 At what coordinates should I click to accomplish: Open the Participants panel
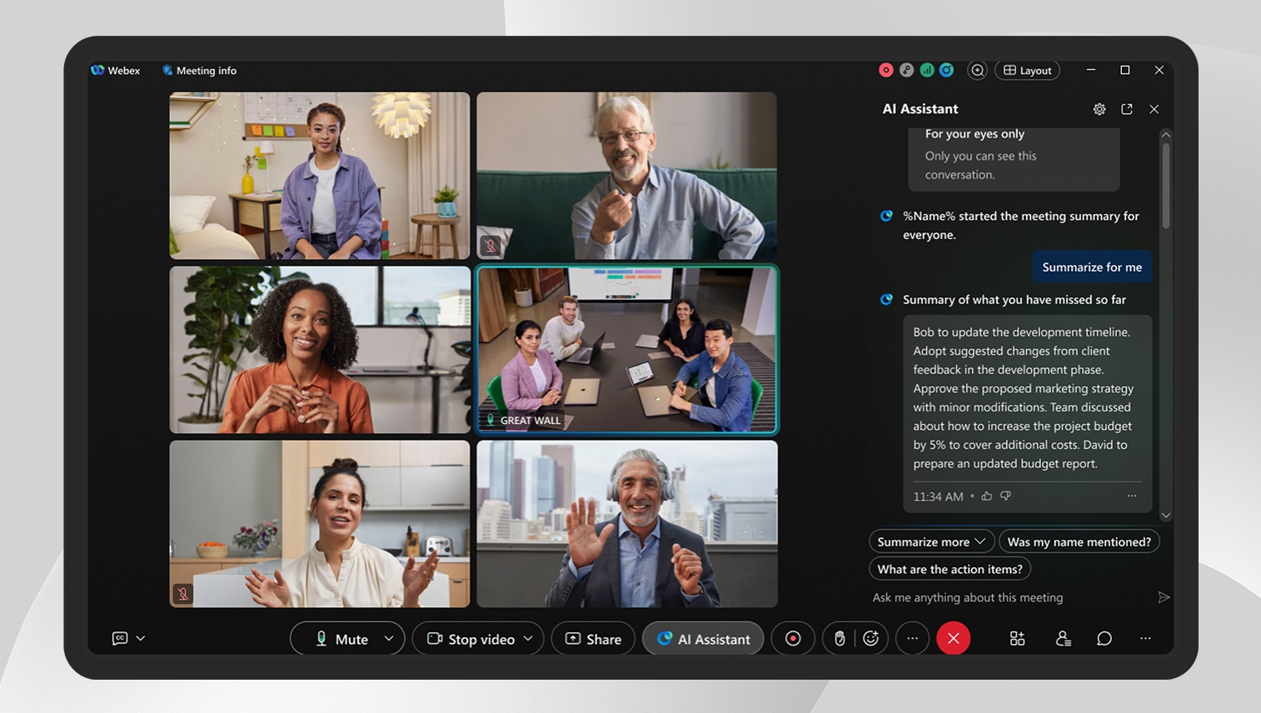point(1063,639)
